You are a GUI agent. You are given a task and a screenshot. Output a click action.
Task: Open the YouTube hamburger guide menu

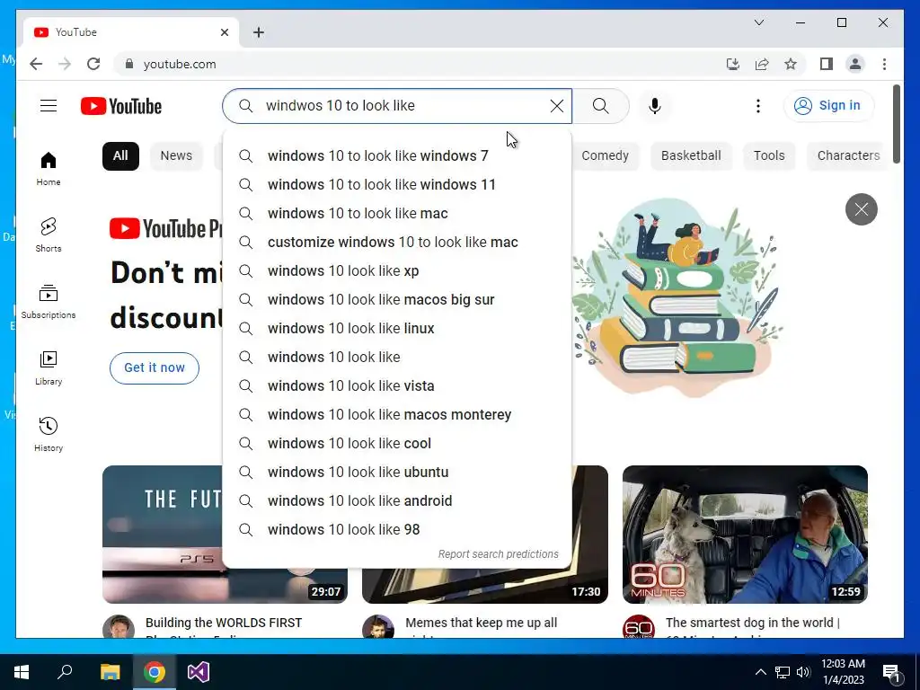pyautogui.click(x=49, y=106)
